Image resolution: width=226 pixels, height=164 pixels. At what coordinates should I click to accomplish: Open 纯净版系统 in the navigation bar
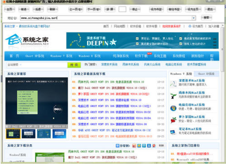(x=121, y=56)
